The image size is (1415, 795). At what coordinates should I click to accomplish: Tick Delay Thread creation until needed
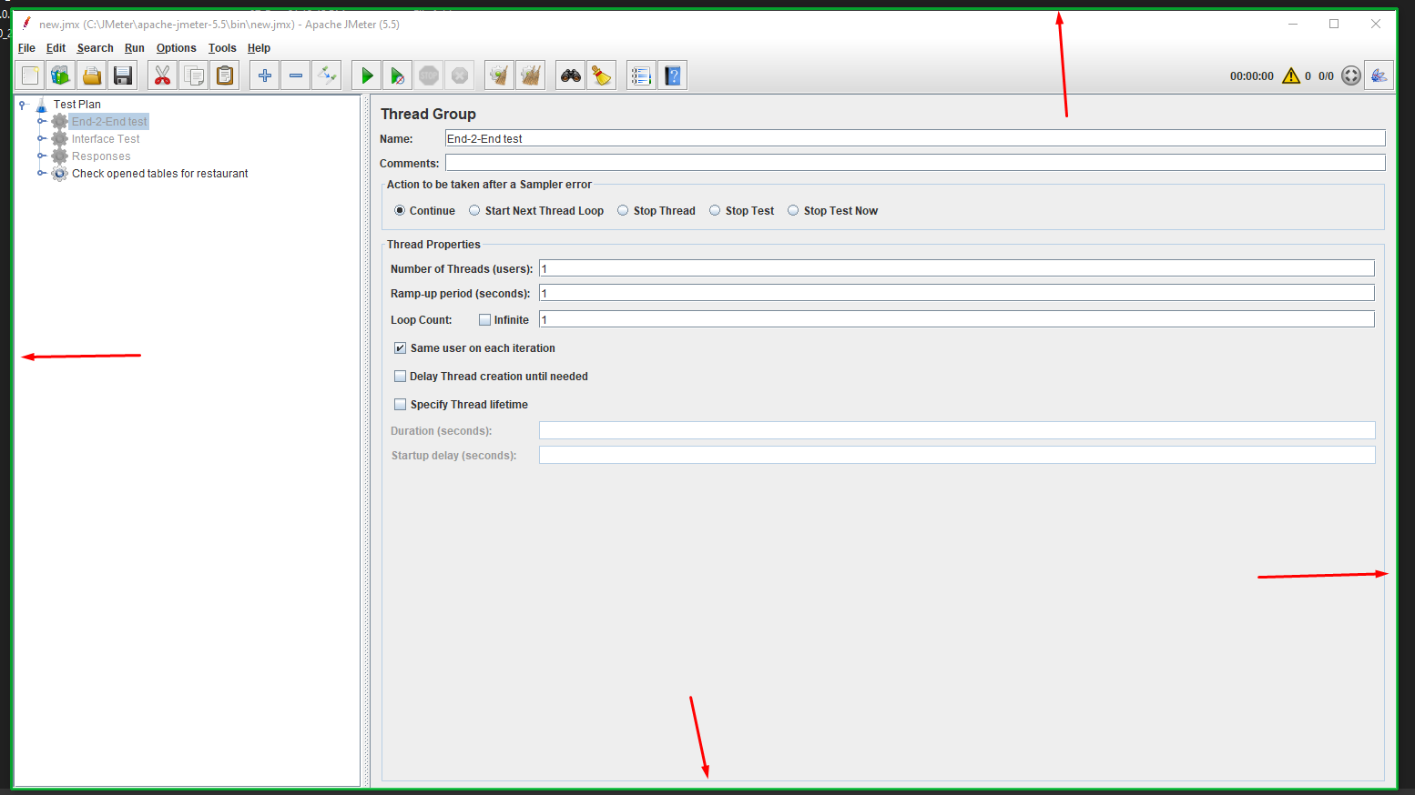click(x=400, y=377)
